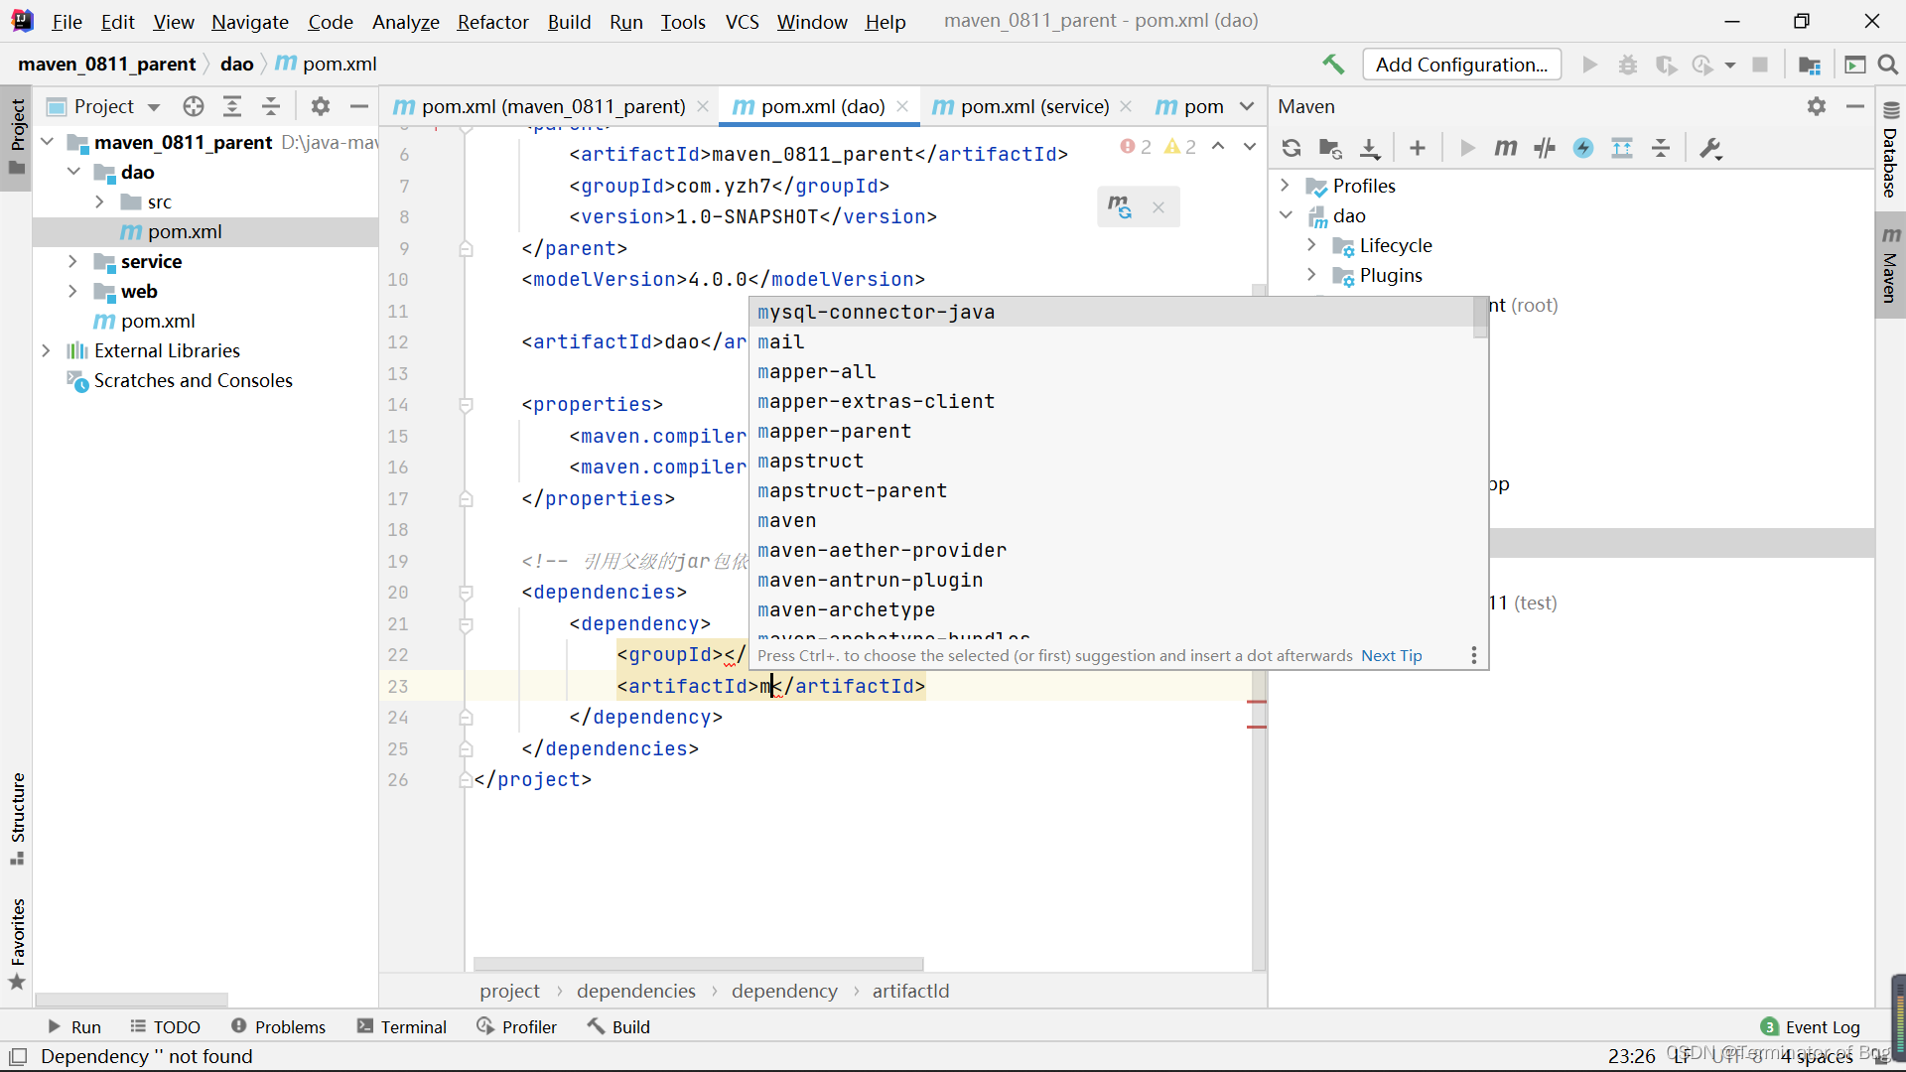This screenshot has width=1906, height=1072.
Task: Show hidden editor tabs dropdown
Action: (1247, 106)
